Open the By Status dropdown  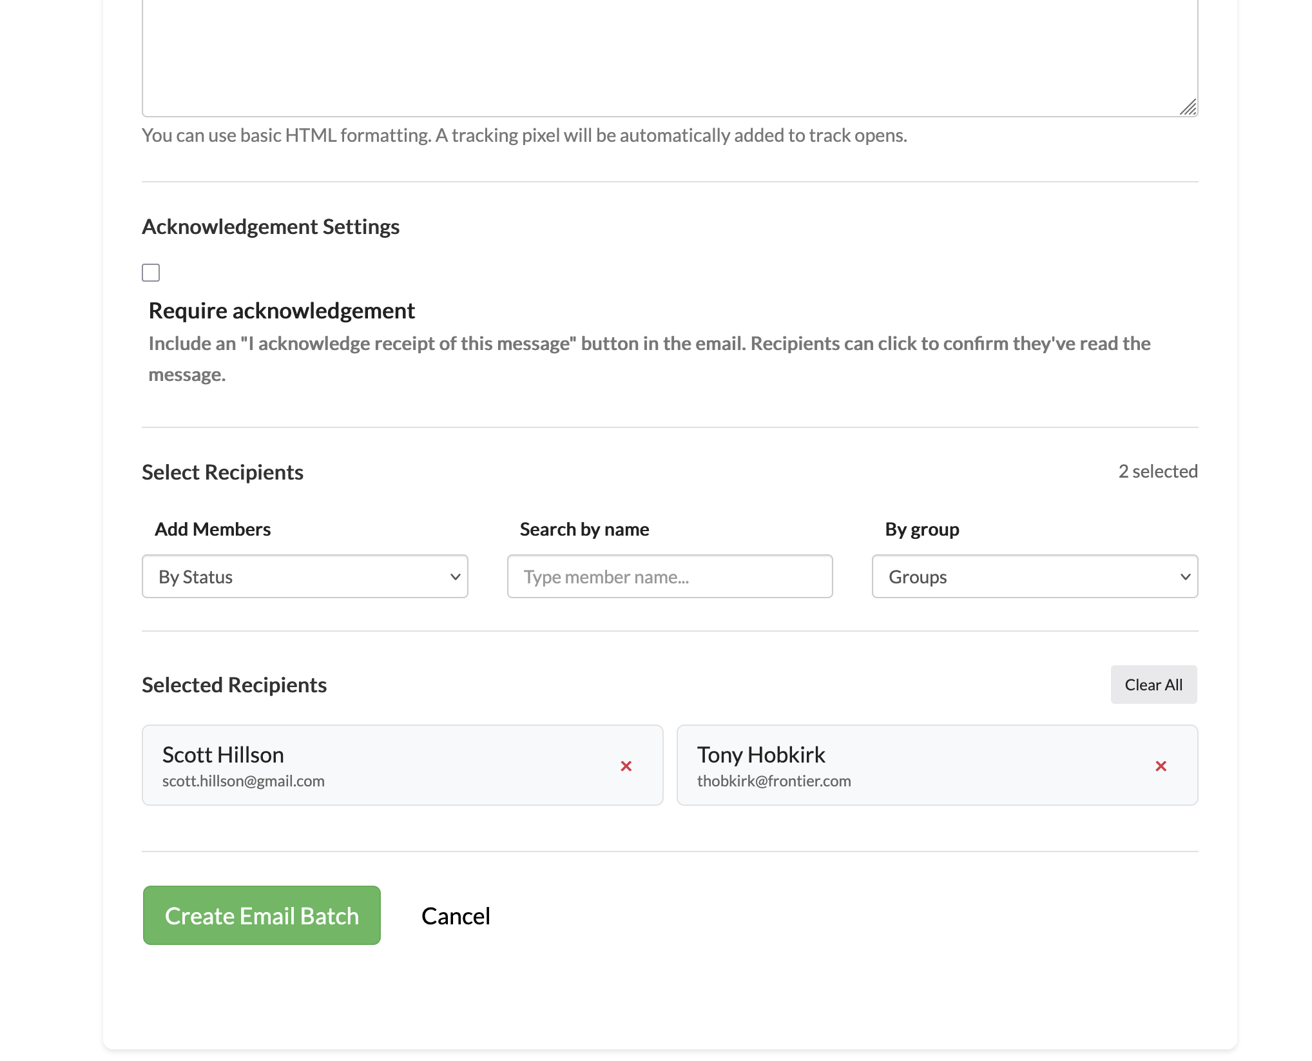(x=304, y=576)
